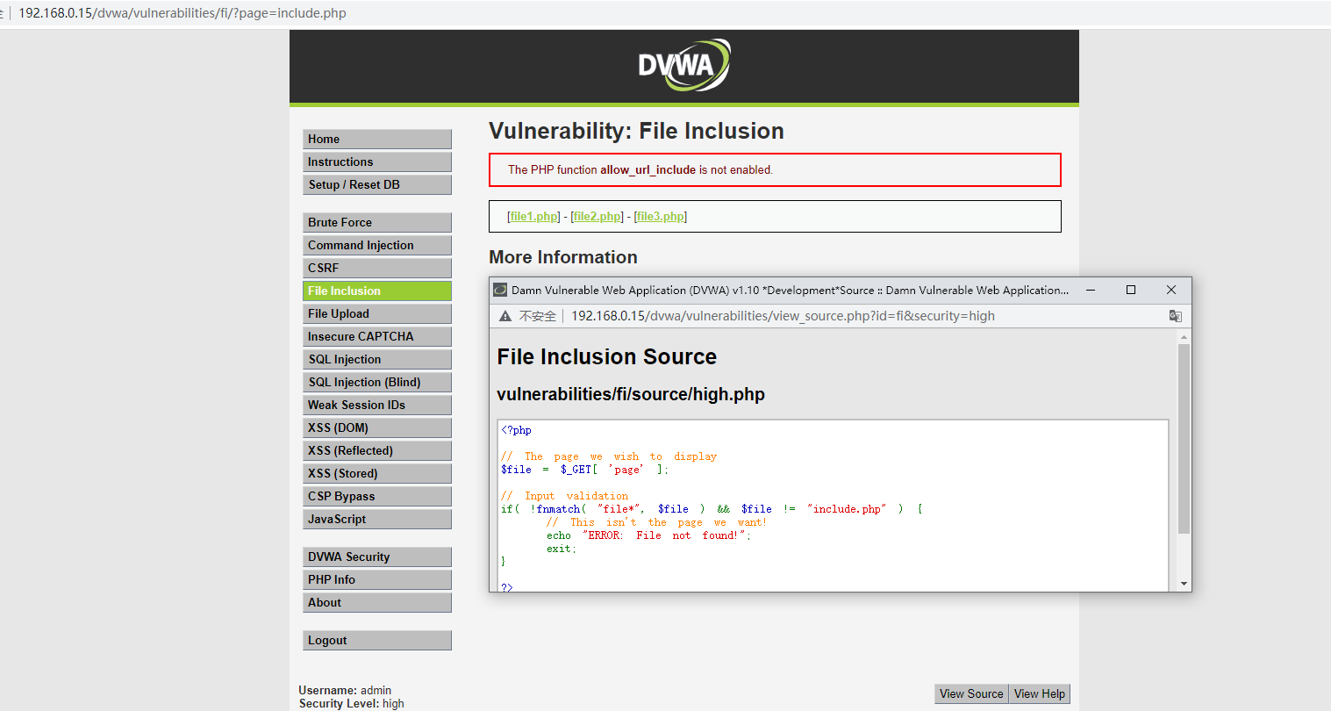Click the translate icon in popup address bar
Screen dimensions: 1331x711
coord(1175,316)
